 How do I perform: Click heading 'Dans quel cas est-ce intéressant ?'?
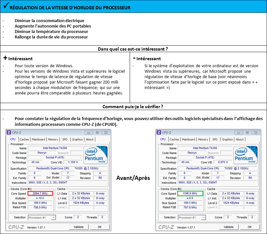tap(133, 49)
